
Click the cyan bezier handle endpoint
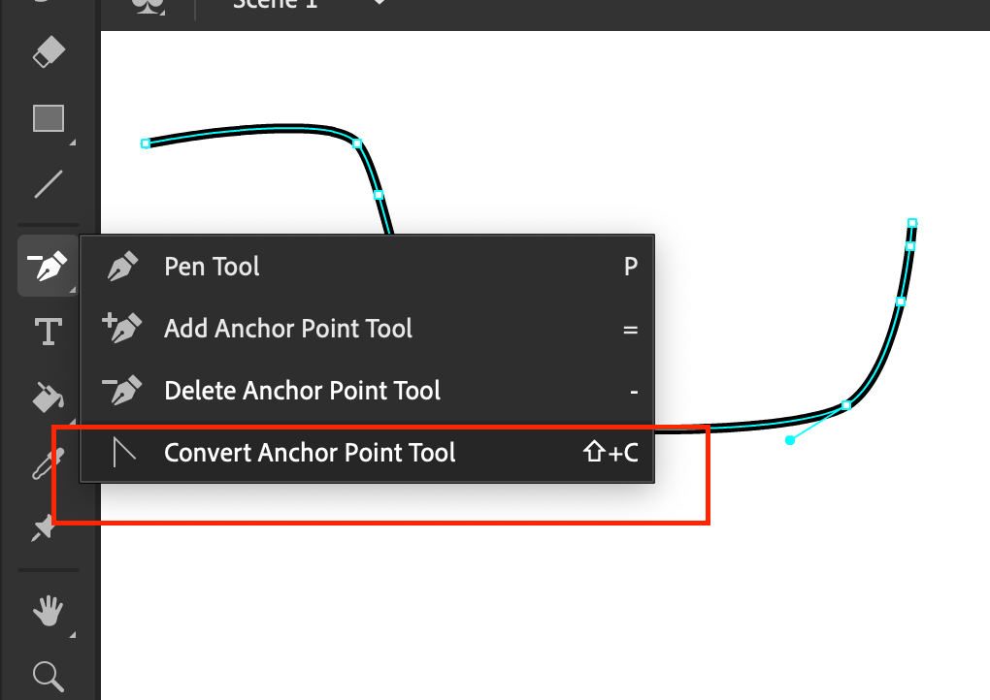[791, 439]
